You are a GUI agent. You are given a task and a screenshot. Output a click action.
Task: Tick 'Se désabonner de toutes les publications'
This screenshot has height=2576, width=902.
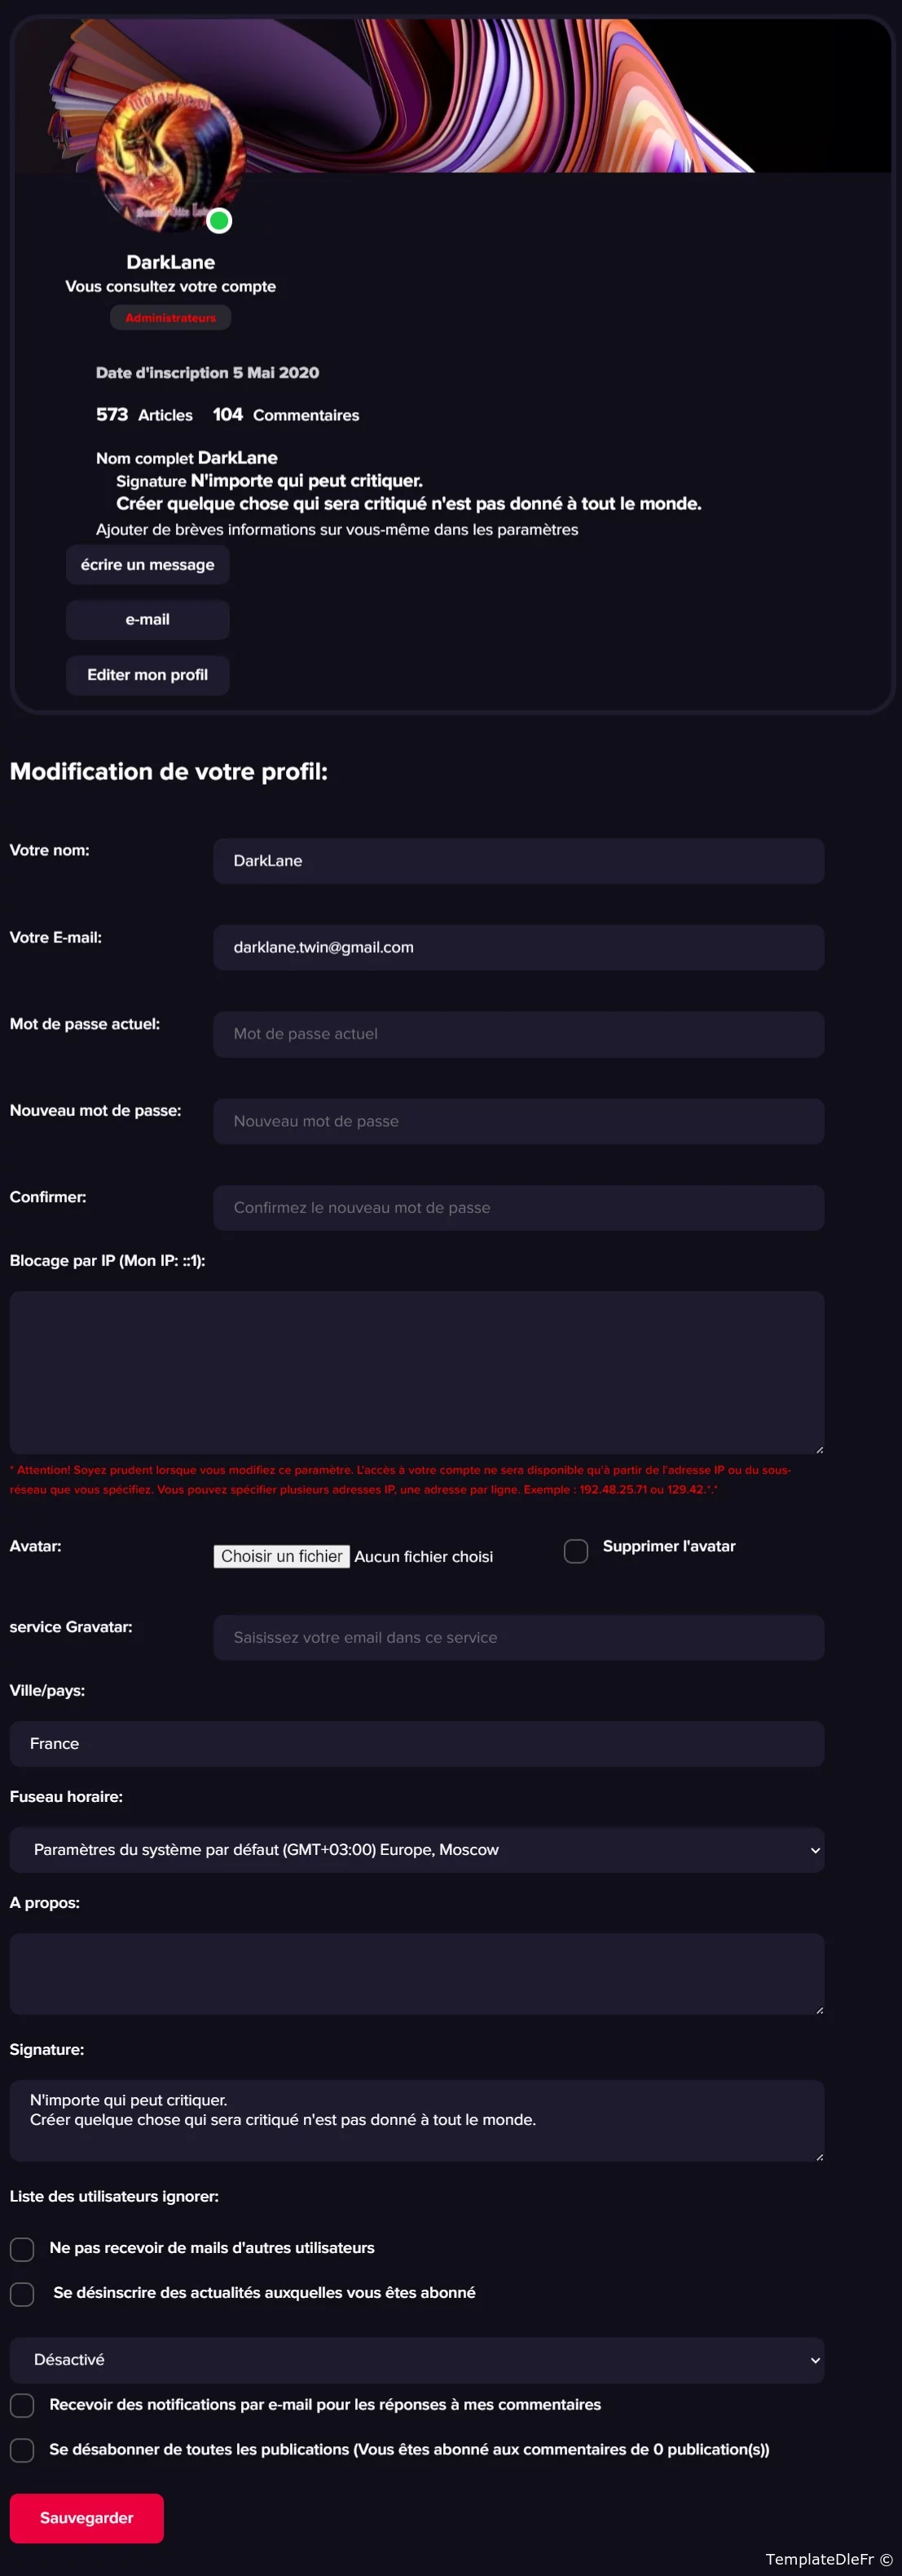22,2450
